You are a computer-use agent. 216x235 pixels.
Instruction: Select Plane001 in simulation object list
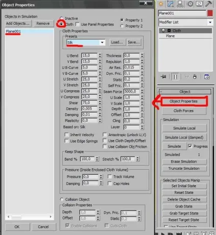[29, 31]
